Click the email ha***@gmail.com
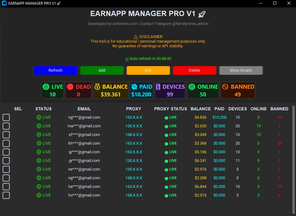296x216 pixels. pyautogui.click(x=84, y=187)
